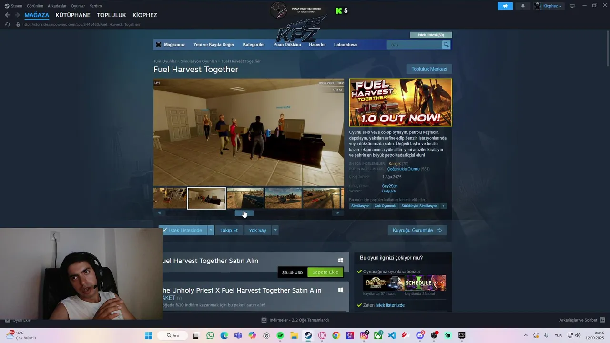Open Epic Games Launcher from the taskbar
Screen dimensions: 610x343
pos(462,335)
